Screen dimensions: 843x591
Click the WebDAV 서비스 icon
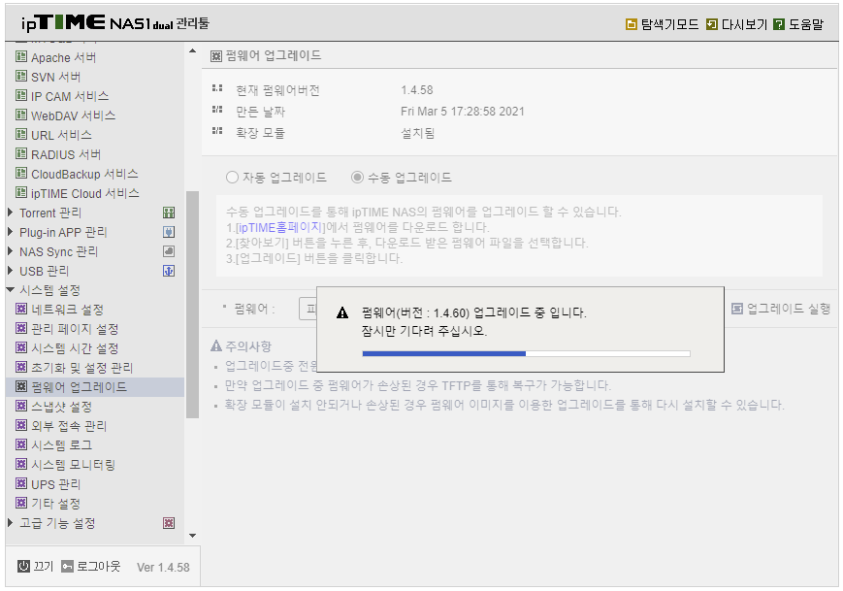[x=21, y=115]
